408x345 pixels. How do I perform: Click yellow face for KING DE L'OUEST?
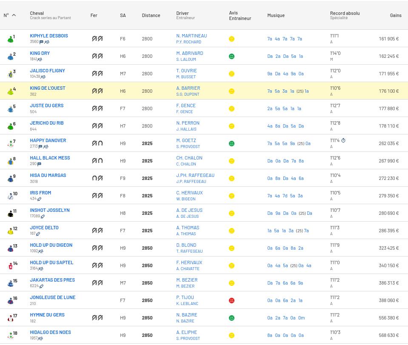click(x=231, y=91)
